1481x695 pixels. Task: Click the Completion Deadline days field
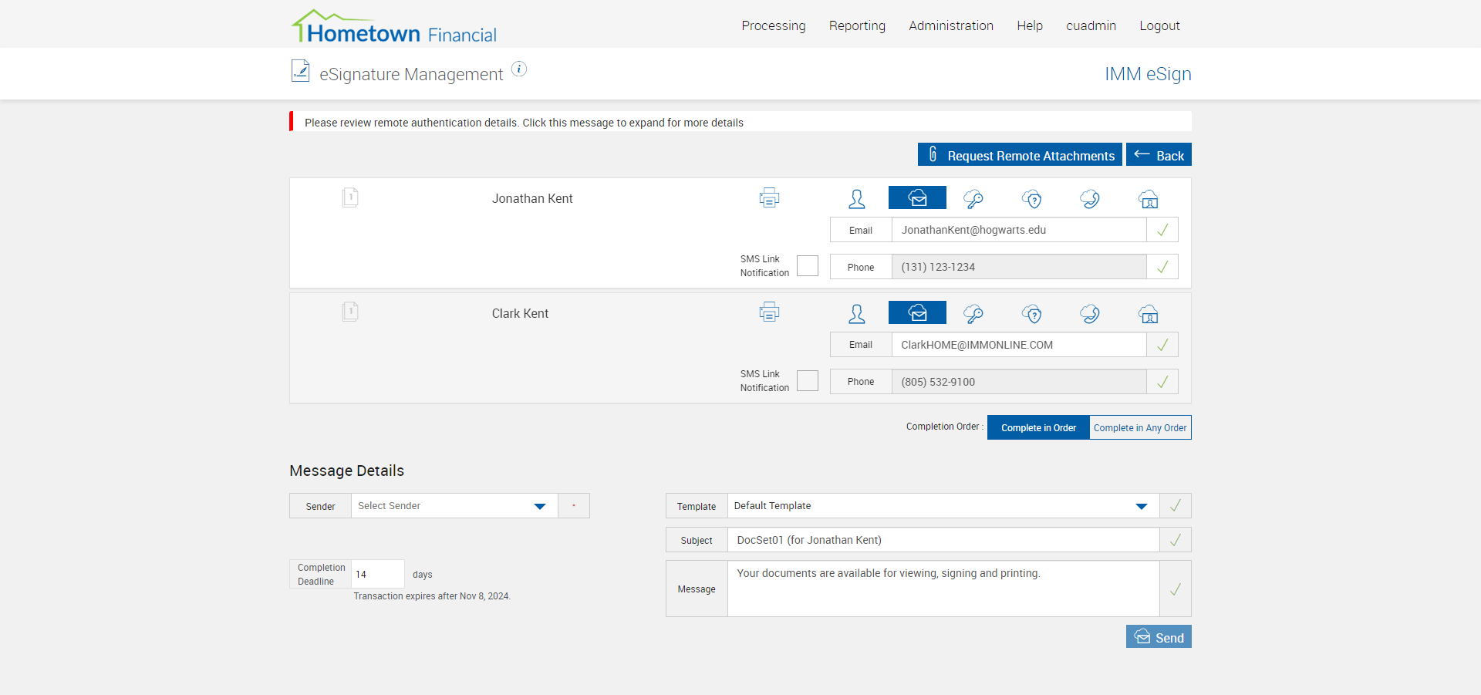[377, 575]
